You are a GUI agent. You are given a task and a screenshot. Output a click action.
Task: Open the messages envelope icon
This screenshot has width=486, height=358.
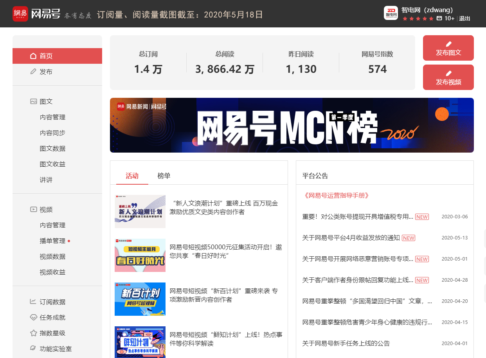click(439, 18)
